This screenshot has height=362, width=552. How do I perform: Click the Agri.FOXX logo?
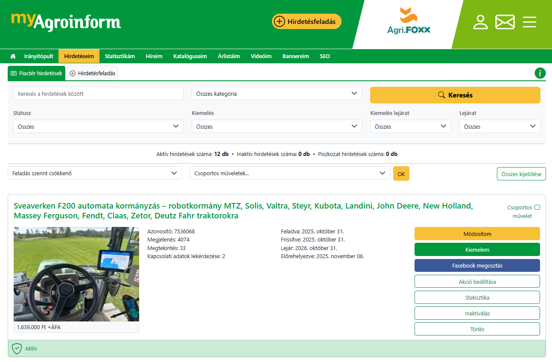click(x=408, y=21)
